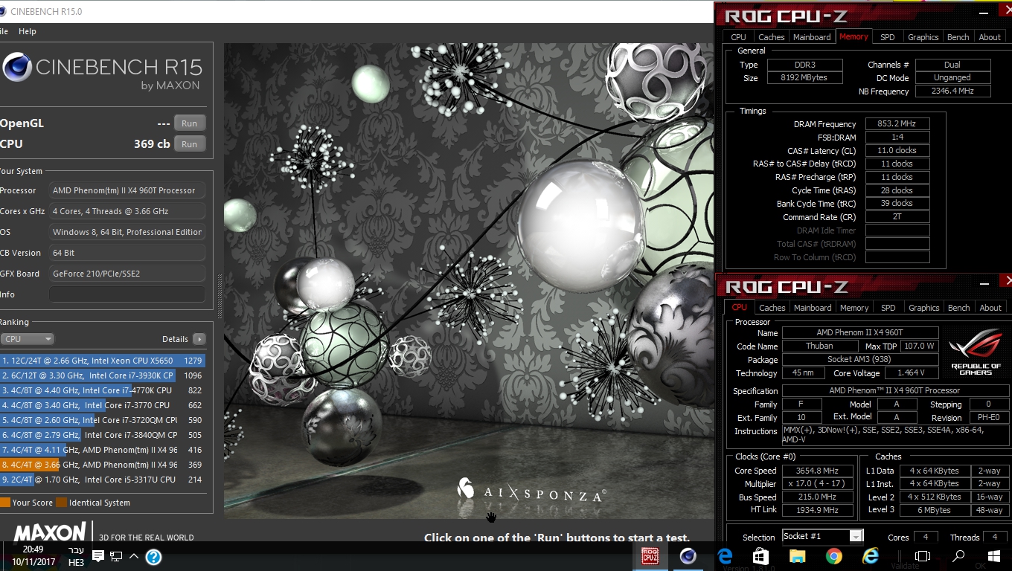Open the CPU ranking type dropdown
Screen dimensions: 1012x571
point(28,339)
